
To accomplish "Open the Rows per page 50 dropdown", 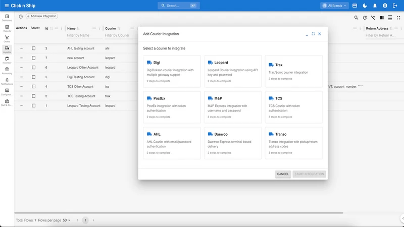I will click(x=67, y=220).
